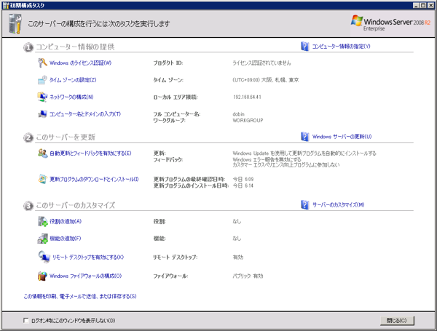The height and width of the screenshot is (331, 437).
Task: Click the Windows Firewall configuration icon
Action: [42, 276]
